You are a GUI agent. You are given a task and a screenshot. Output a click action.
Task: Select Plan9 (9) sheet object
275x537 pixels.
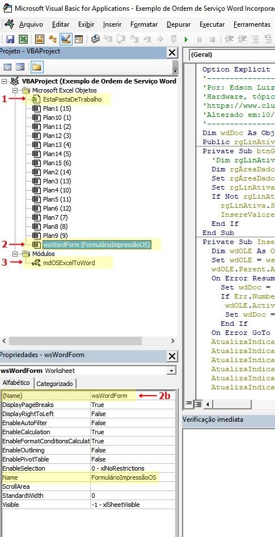[x=56, y=235]
